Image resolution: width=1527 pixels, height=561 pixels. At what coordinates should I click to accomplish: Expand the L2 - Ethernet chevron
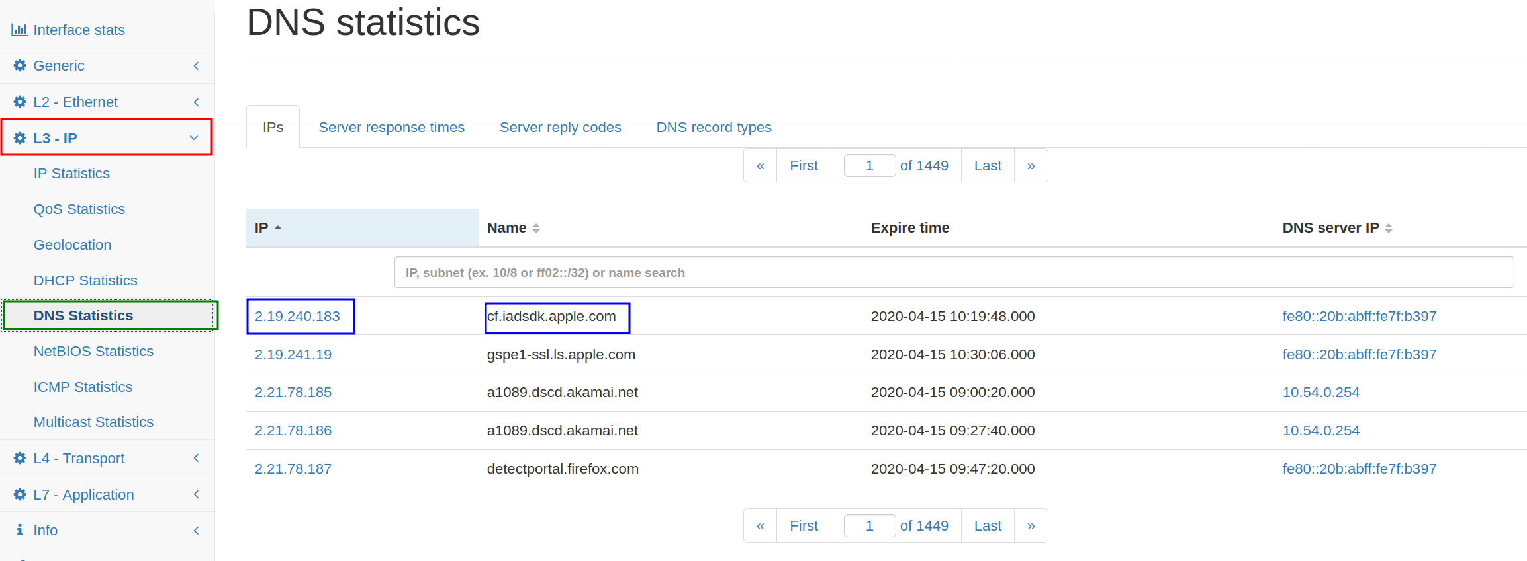196,102
